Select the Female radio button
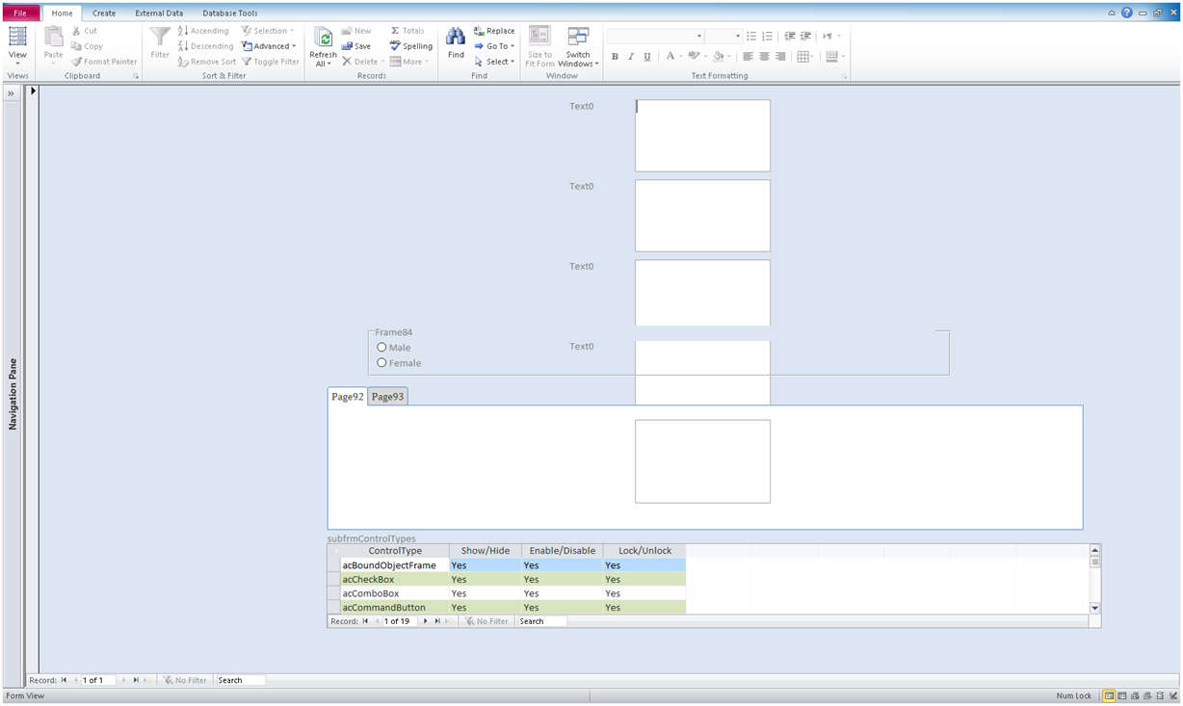Image resolution: width=1183 pixels, height=706 pixels. click(x=382, y=363)
